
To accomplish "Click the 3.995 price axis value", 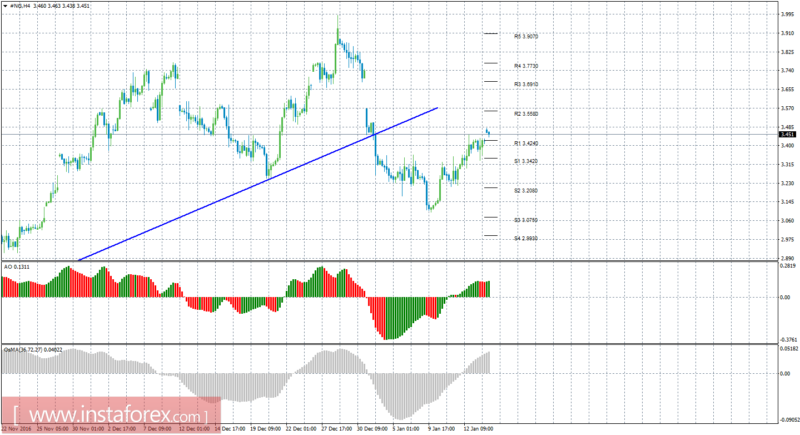I will (787, 14).
